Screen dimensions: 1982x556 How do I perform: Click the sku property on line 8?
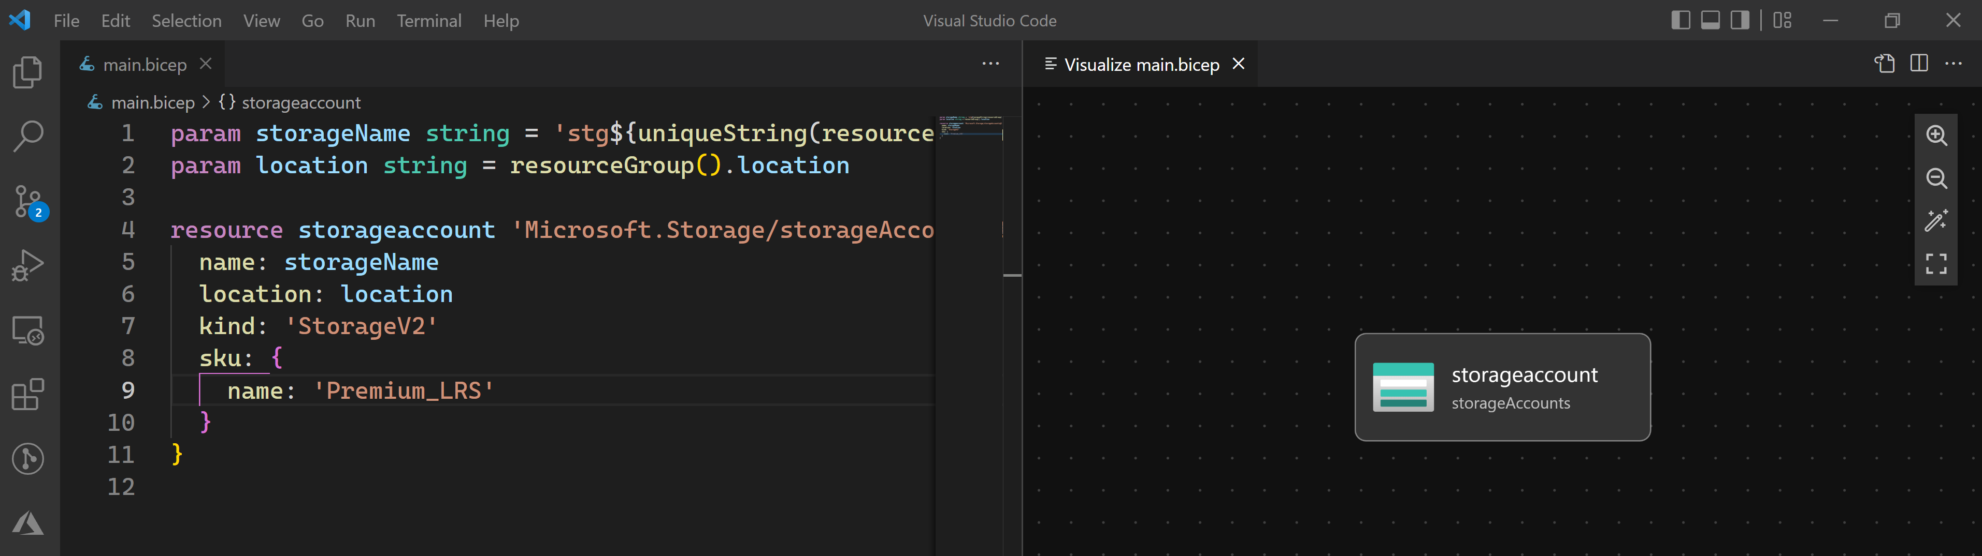click(x=221, y=358)
